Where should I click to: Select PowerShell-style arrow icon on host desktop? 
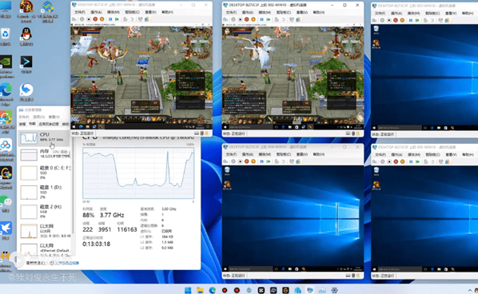(26, 65)
